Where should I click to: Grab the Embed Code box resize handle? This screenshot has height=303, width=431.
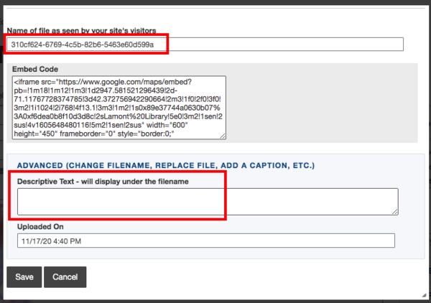[x=223, y=136]
